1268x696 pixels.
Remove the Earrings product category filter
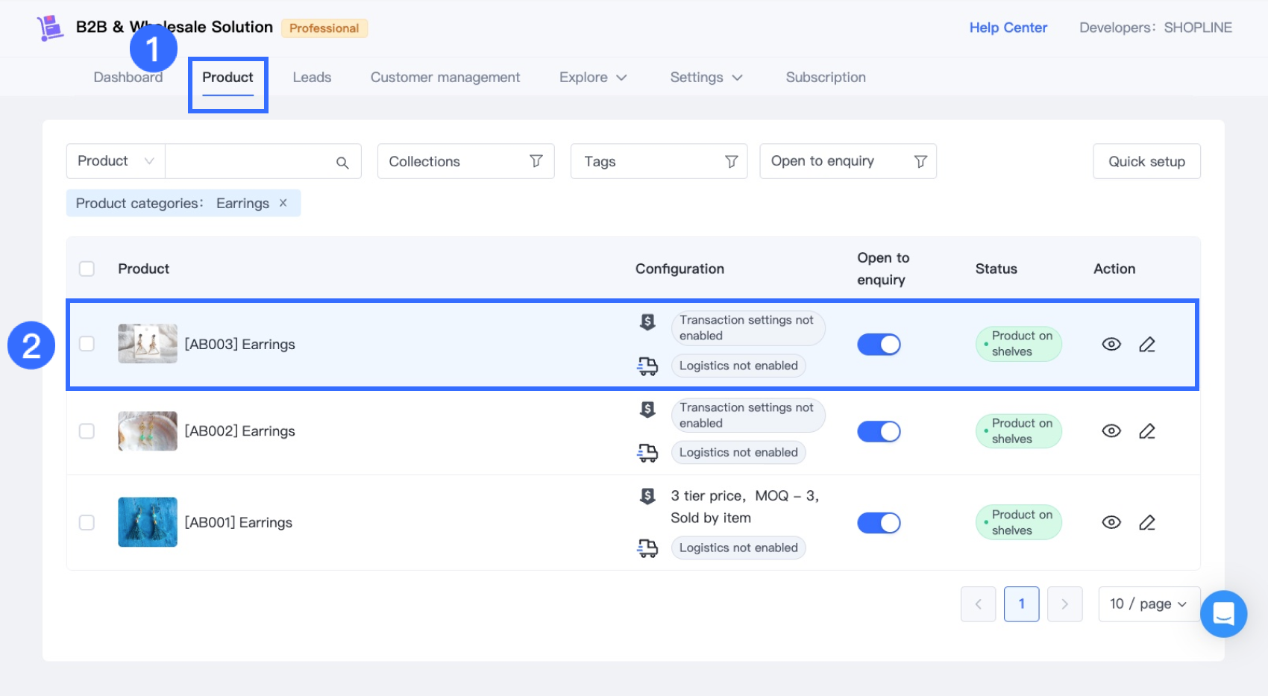[283, 203]
